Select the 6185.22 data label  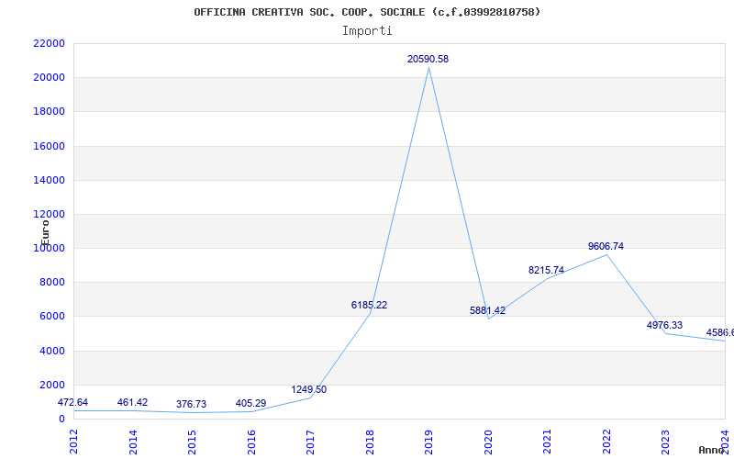[x=370, y=305]
